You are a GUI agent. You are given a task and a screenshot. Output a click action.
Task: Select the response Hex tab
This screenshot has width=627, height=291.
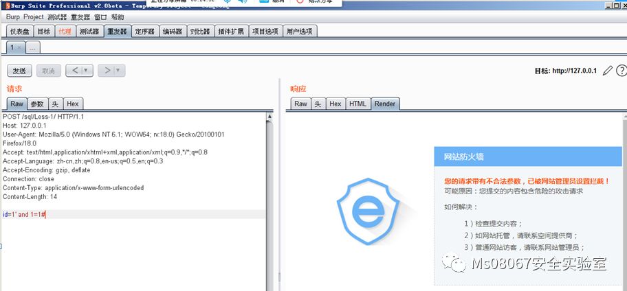click(335, 104)
